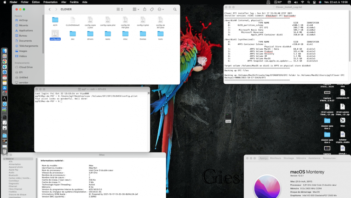Image resolution: width=351 pixels, height=198 pixels.
Task: Select comandos.rtf on the desktop
Action: [x=343, y=94]
